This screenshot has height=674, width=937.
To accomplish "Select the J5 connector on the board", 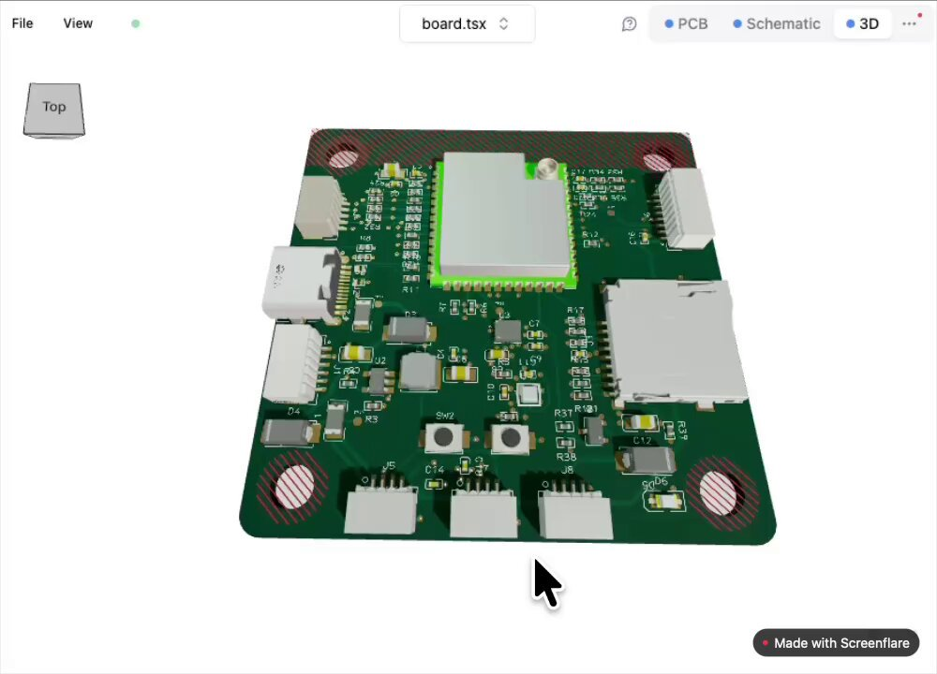I will (380, 505).
